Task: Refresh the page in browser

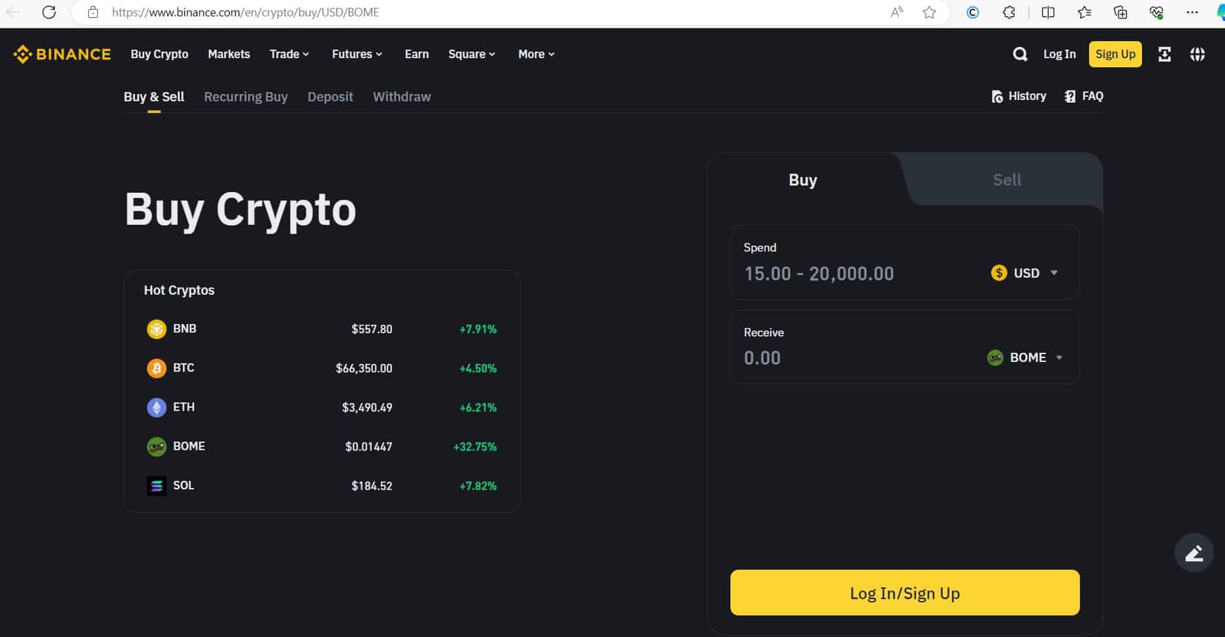Action: 49,12
